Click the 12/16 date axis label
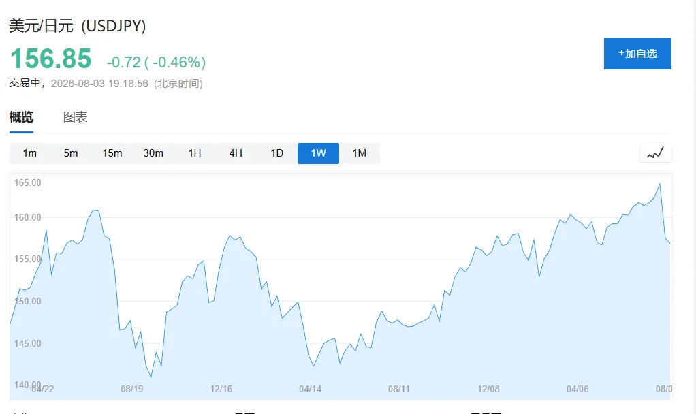This screenshot has width=696, height=414. coord(221,389)
